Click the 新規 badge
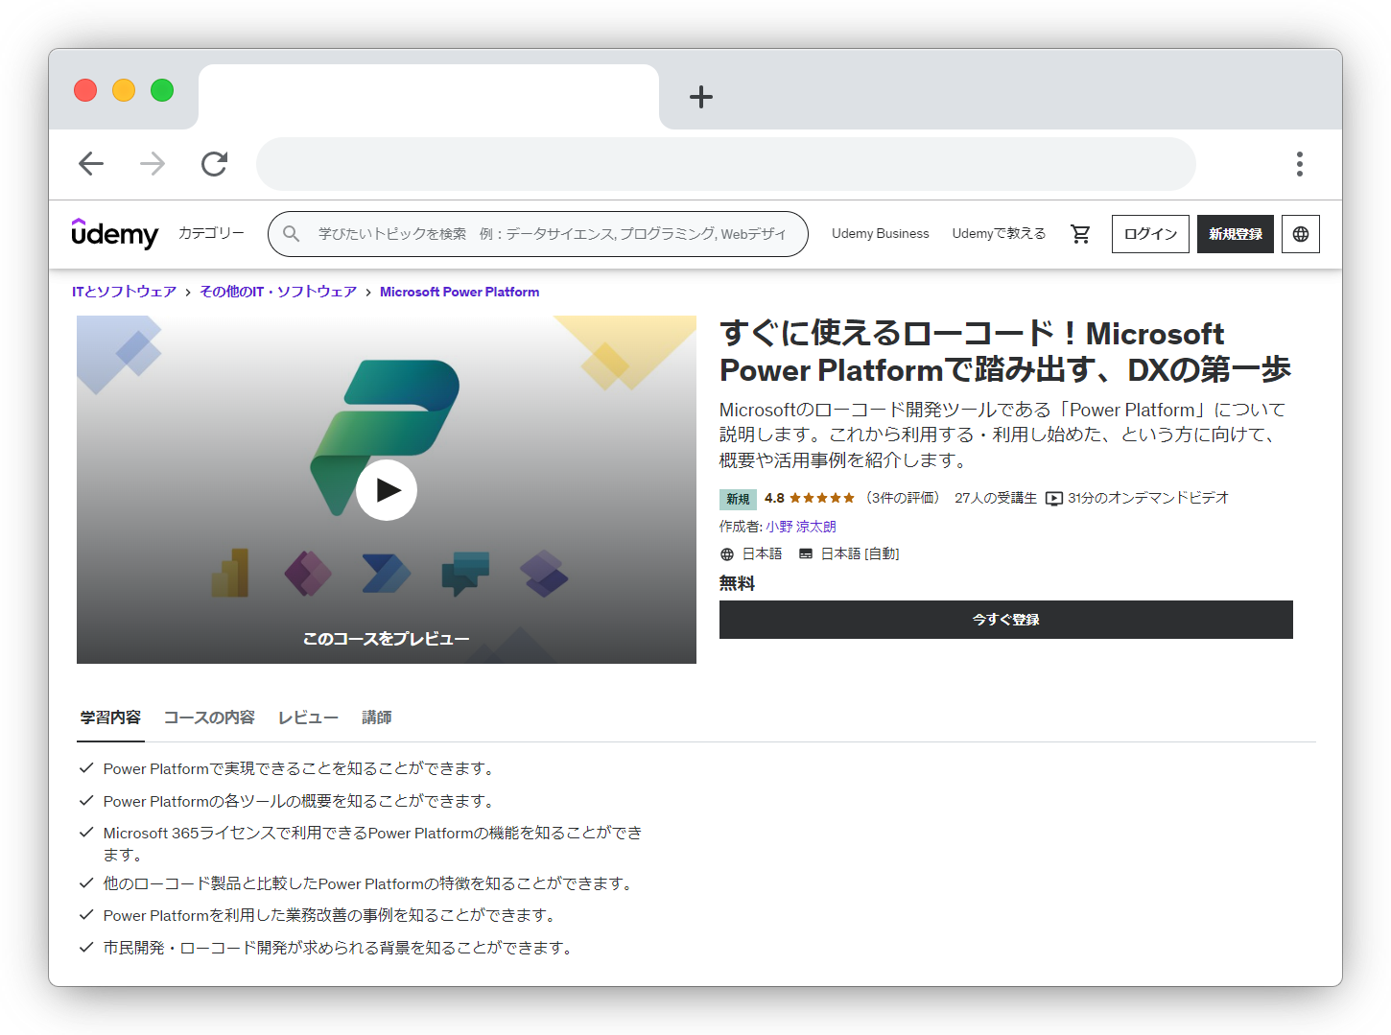 738,499
